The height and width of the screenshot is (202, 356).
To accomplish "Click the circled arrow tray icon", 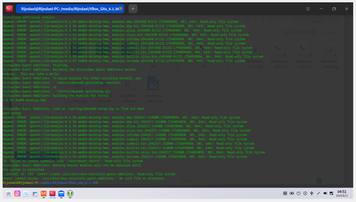I will (305, 193).
